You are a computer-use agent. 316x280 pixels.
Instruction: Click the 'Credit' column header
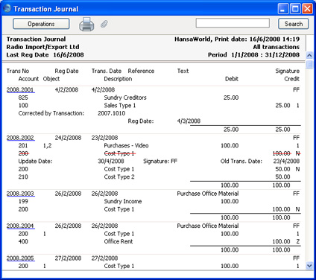click(292, 79)
